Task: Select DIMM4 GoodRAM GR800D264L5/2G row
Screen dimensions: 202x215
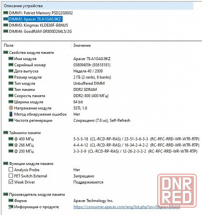Action: 38,31
